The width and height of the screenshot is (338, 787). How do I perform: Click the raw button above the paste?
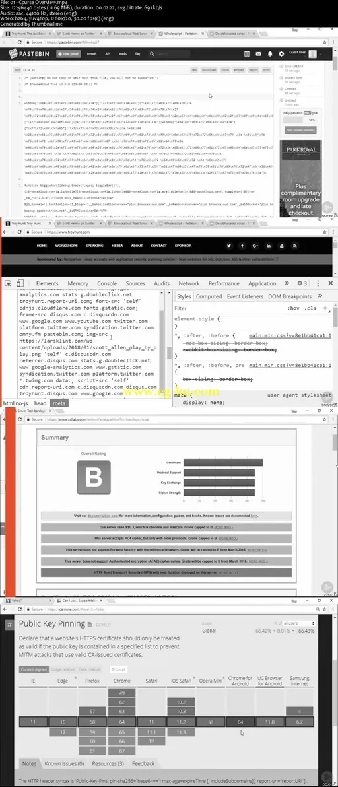click(193, 70)
